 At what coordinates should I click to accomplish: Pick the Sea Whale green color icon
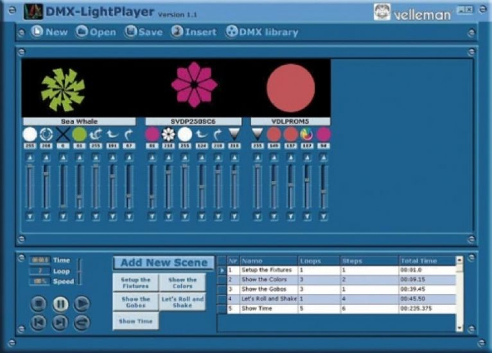coord(79,134)
